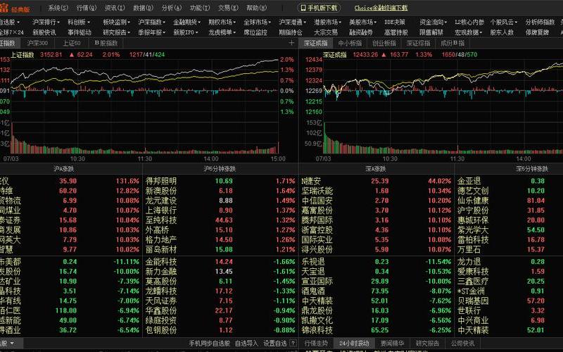The image size is (563, 352).
Task: Open the 行情(Q) menu
Action: [87, 8]
